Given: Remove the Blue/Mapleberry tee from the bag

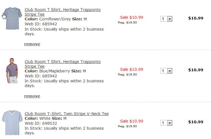Looking at the screenshot, I should pos(32,96).
